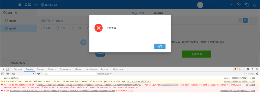Image resolution: width=260 pixels, height=110 pixels.
Task: Open the task checklist icon in header
Action: point(247,5)
